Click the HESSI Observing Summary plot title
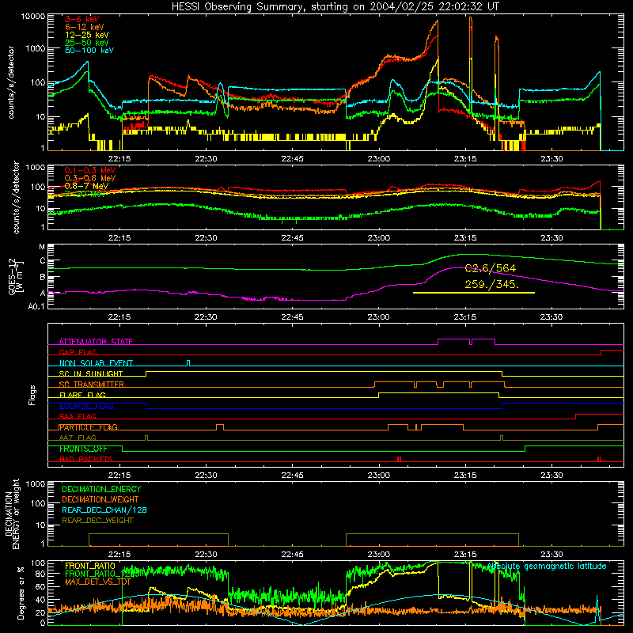This screenshot has height=633, width=633. [335, 6]
